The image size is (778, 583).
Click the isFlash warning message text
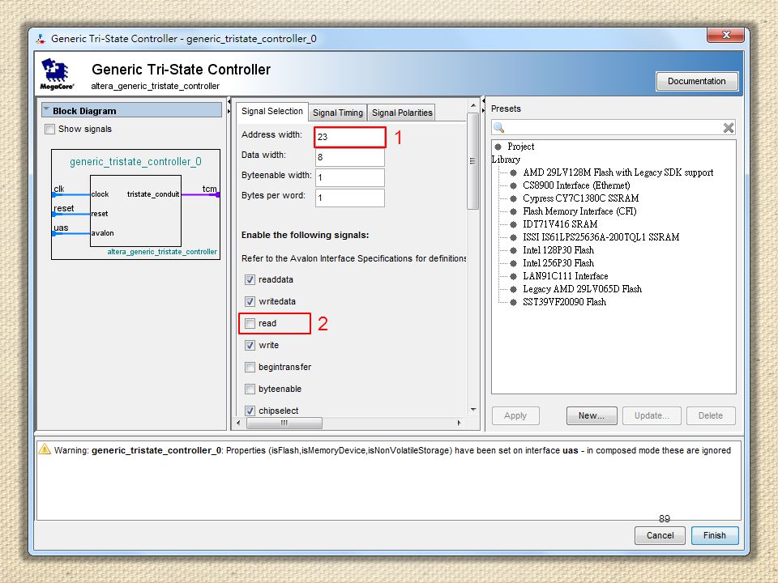click(392, 450)
